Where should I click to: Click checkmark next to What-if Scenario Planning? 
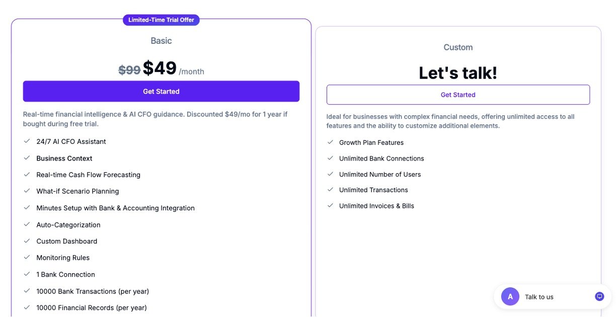pos(27,191)
